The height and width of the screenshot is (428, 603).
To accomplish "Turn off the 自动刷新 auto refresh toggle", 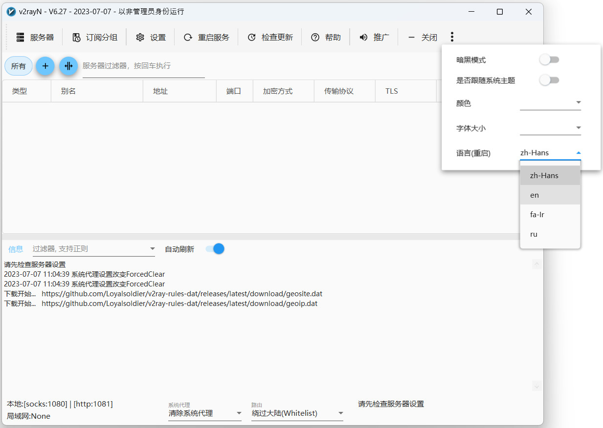I will click(215, 249).
